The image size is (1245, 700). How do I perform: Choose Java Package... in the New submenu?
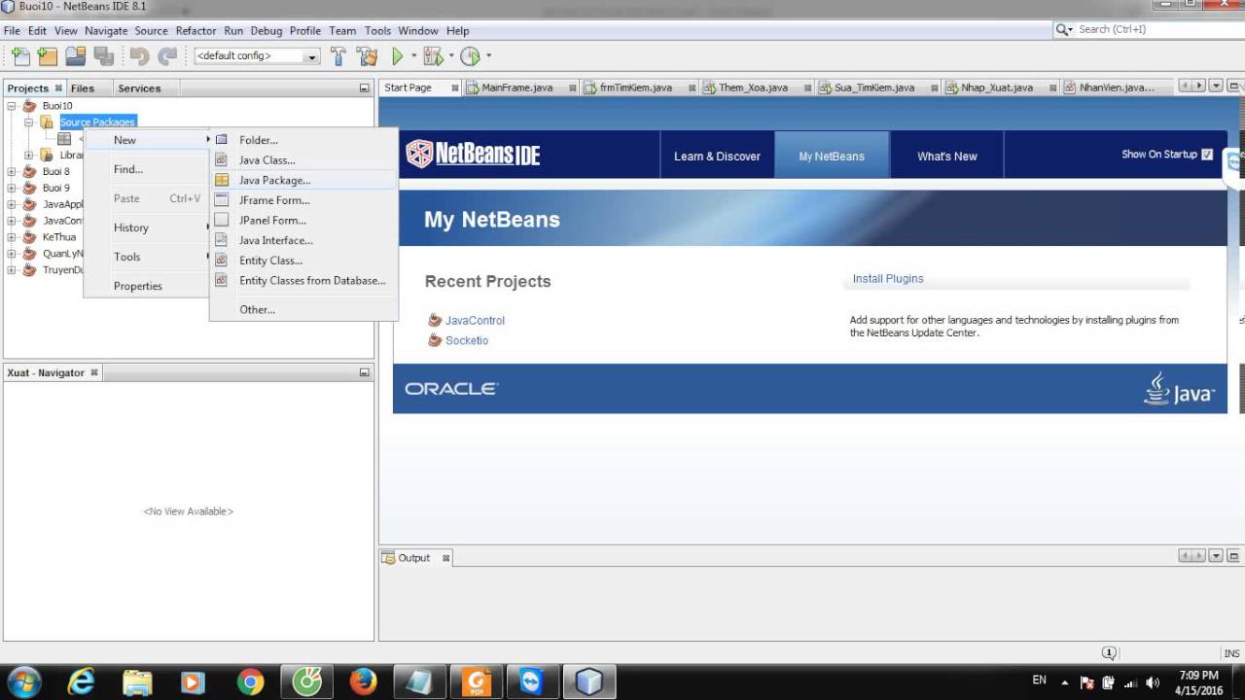click(303, 180)
